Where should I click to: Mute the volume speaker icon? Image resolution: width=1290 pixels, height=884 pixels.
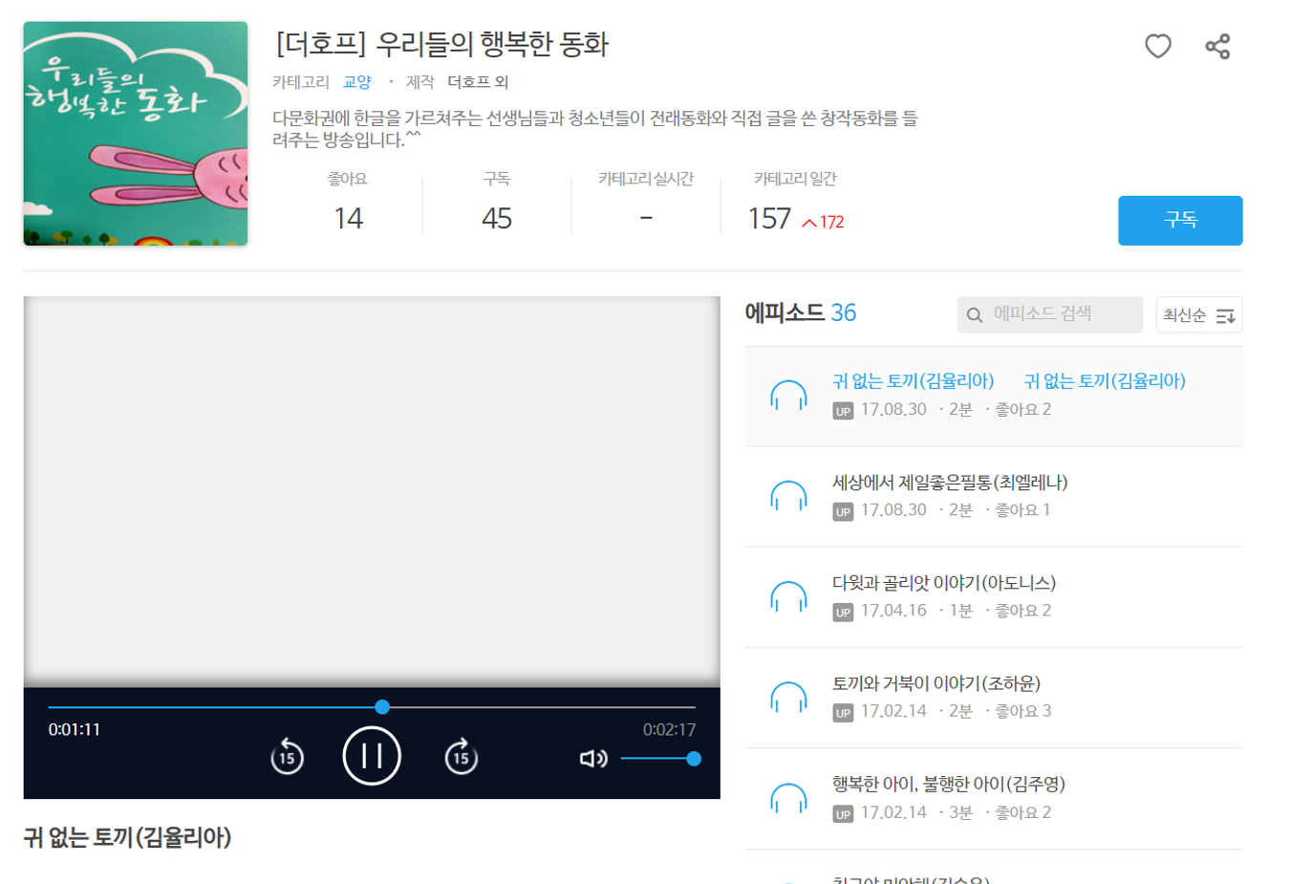[x=592, y=758]
